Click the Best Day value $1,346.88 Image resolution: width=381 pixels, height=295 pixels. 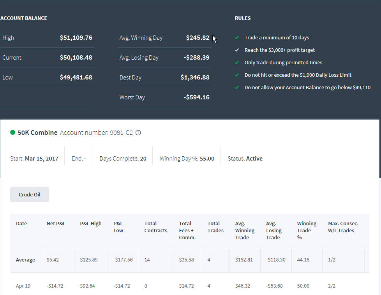pyautogui.click(x=195, y=77)
